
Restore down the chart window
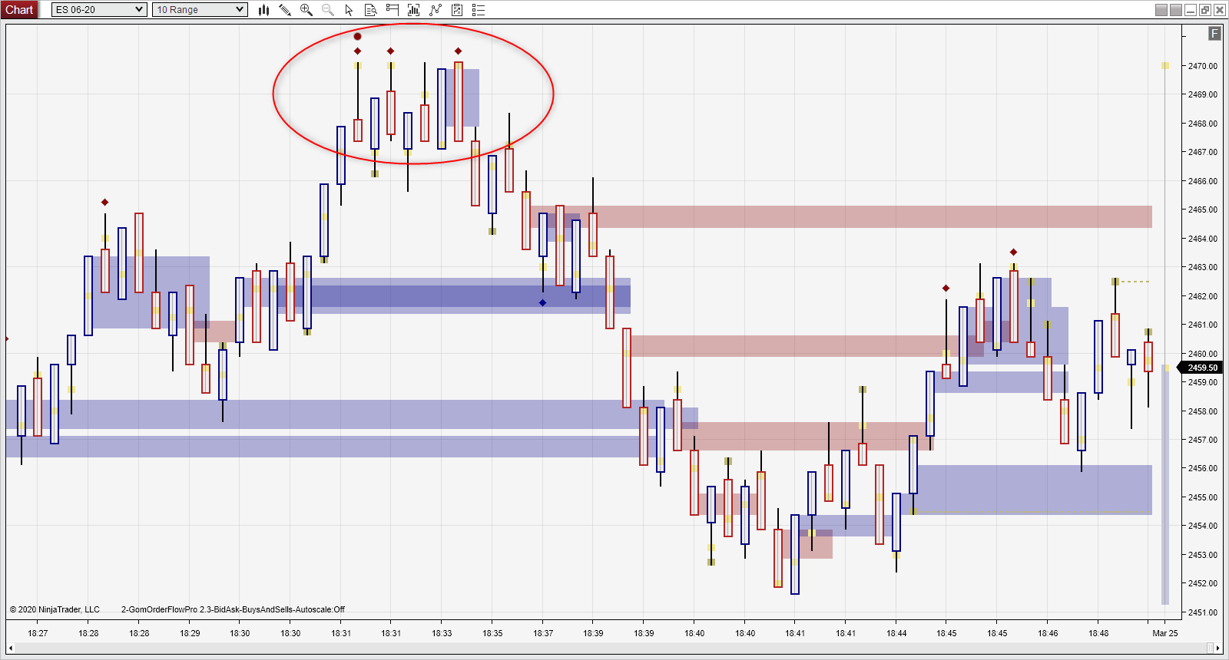pos(1205,10)
